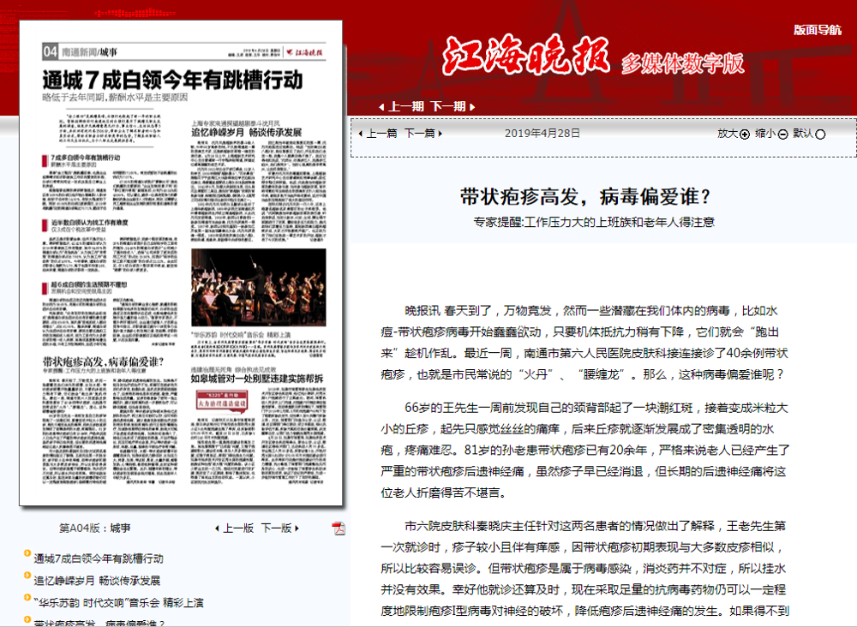Click the orchestra concert photo on the page image
The image size is (857, 627).
[x=259, y=287]
